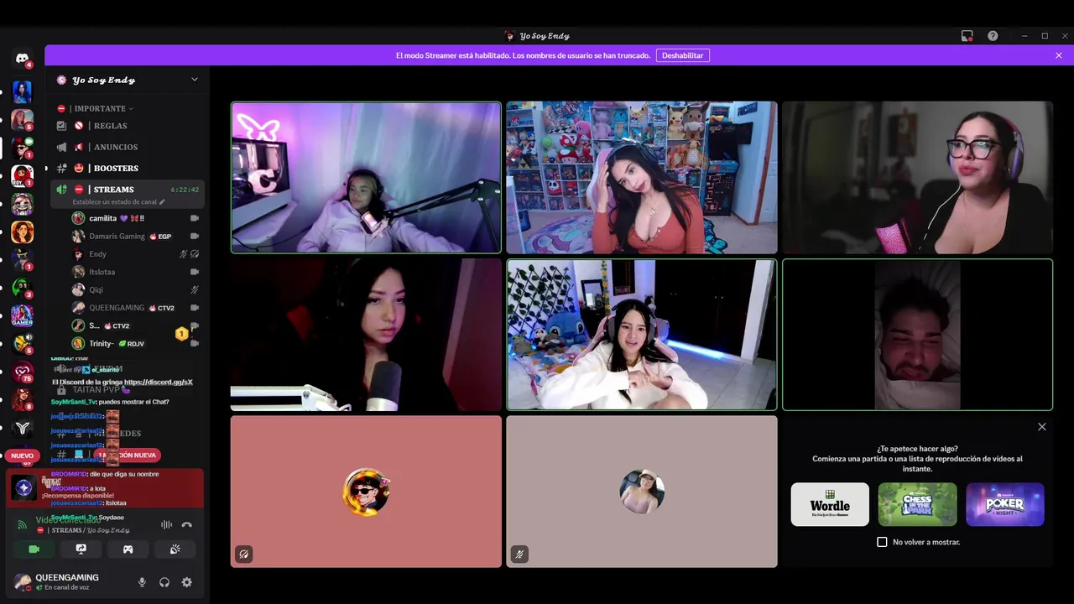Image resolution: width=1074 pixels, height=604 pixels.
Task: Toggle your camera with the green camera button
Action: click(34, 549)
